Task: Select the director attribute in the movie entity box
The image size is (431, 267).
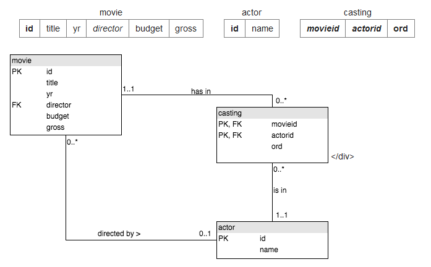Action: pyautogui.click(x=59, y=105)
